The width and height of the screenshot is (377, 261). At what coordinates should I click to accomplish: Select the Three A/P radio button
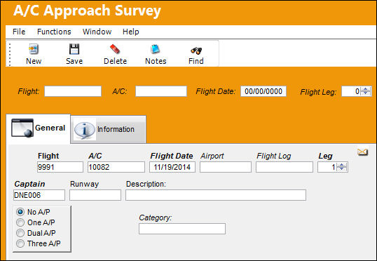coord(20,243)
